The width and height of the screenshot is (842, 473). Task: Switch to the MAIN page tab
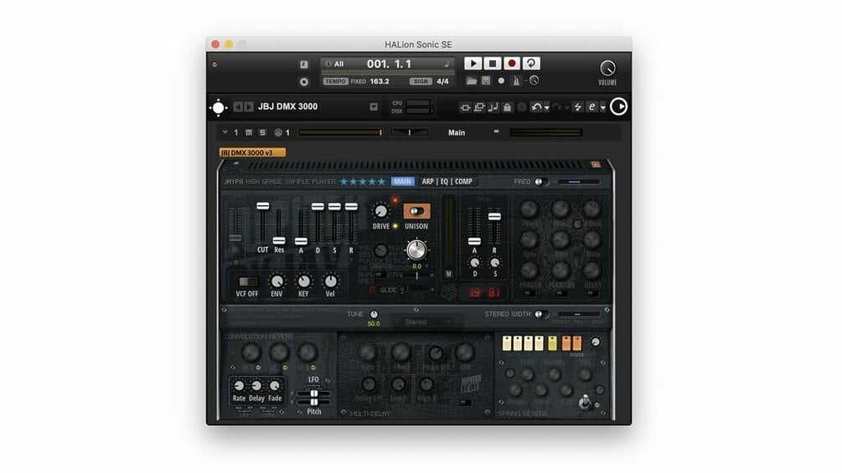click(402, 182)
